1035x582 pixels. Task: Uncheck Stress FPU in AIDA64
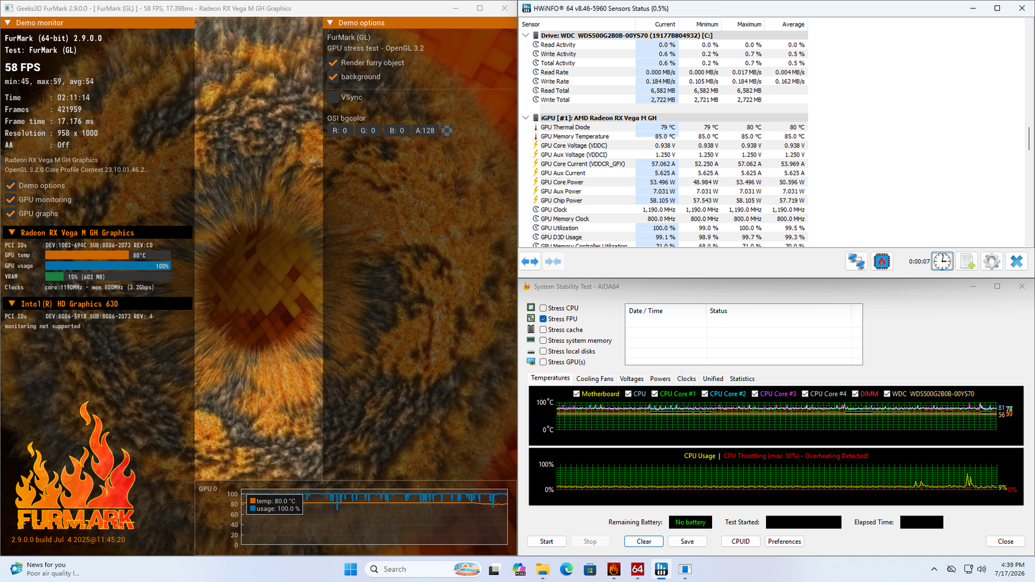click(543, 319)
